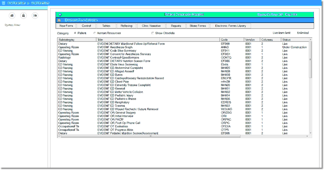Click the Reflexing button
Viewport: 324px width, 170px height.
(x=126, y=26)
